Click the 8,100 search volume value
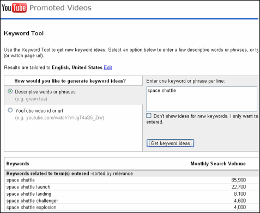Viewport: 260px width, 213px height. pos(240,194)
